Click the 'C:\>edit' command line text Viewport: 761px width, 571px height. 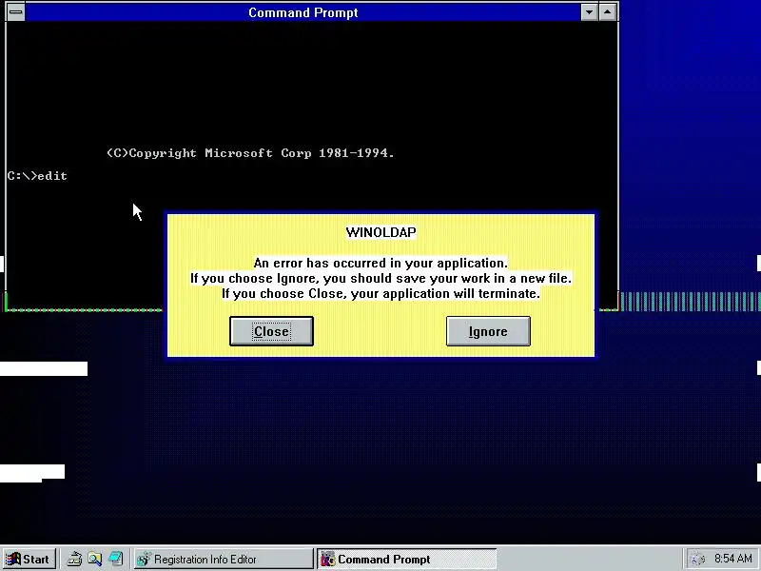[37, 176]
